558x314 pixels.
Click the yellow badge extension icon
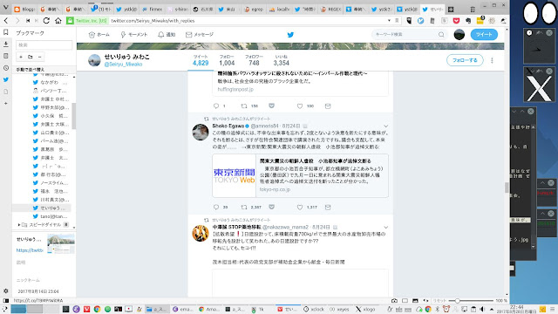click(480, 21)
